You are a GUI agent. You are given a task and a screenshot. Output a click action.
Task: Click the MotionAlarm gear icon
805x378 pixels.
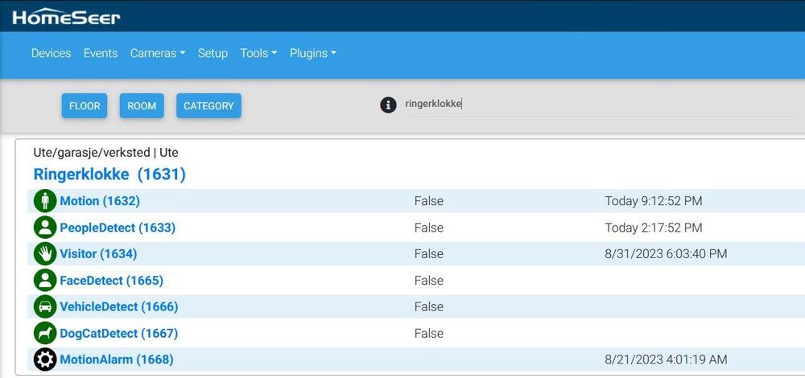pos(45,360)
